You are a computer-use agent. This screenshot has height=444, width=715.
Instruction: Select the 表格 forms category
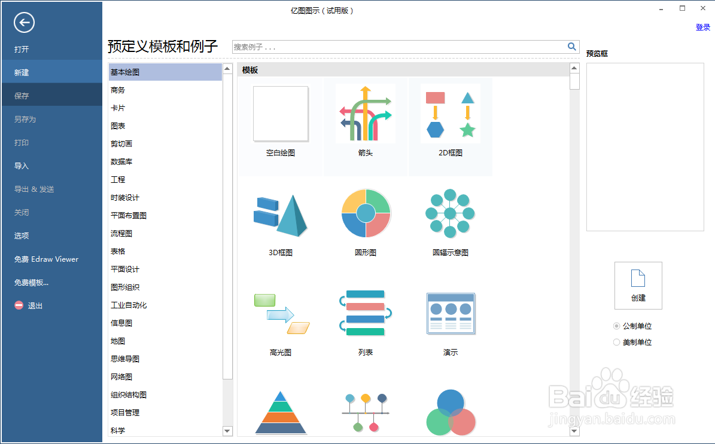click(165, 252)
